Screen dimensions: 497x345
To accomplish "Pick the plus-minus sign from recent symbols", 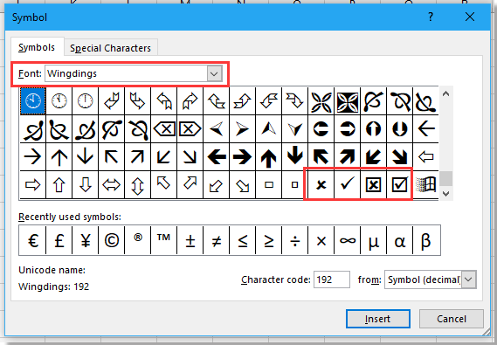I will (x=190, y=240).
